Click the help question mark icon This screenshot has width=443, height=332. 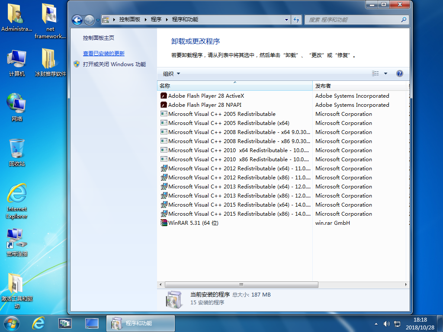[x=400, y=73]
